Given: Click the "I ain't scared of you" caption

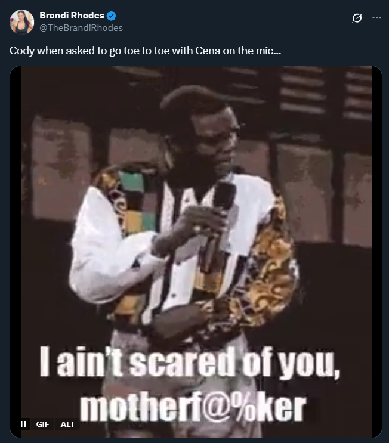Looking at the screenshot, I should 189,363.
